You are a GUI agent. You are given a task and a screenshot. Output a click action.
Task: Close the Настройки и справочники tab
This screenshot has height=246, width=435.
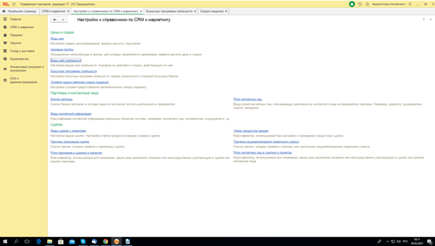(141, 11)
